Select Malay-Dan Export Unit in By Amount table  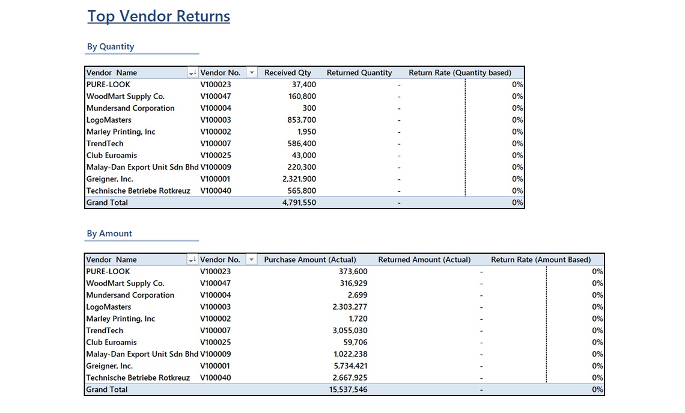pos(142,355)
